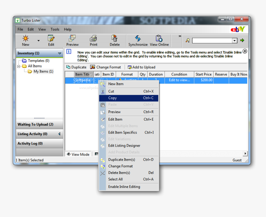The height and width of the screenshot is (217, 266).
Task: Sort by the Reserve column header
Action: click(x=221, y=74)
